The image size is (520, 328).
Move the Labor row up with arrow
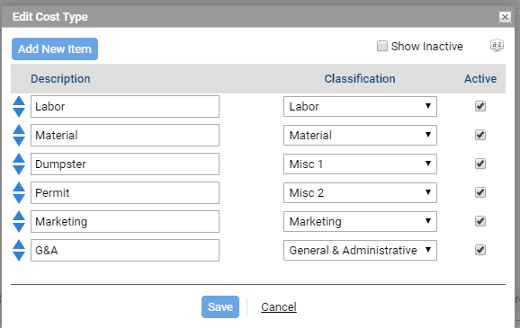[x=19, y=101]
